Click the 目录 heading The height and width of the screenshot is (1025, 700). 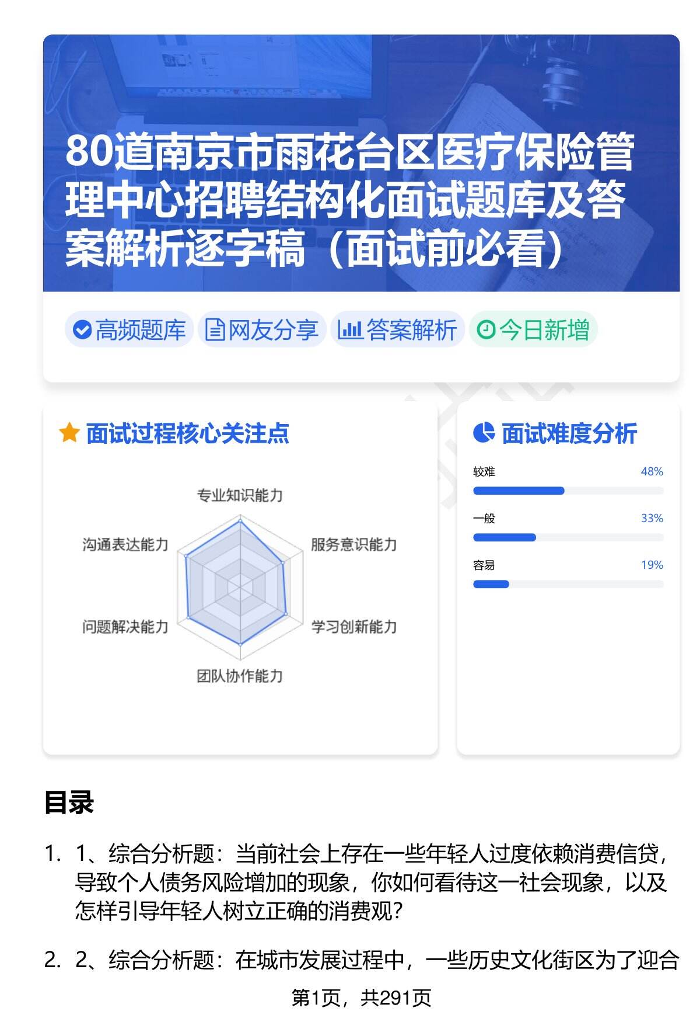tap(69, 802)
